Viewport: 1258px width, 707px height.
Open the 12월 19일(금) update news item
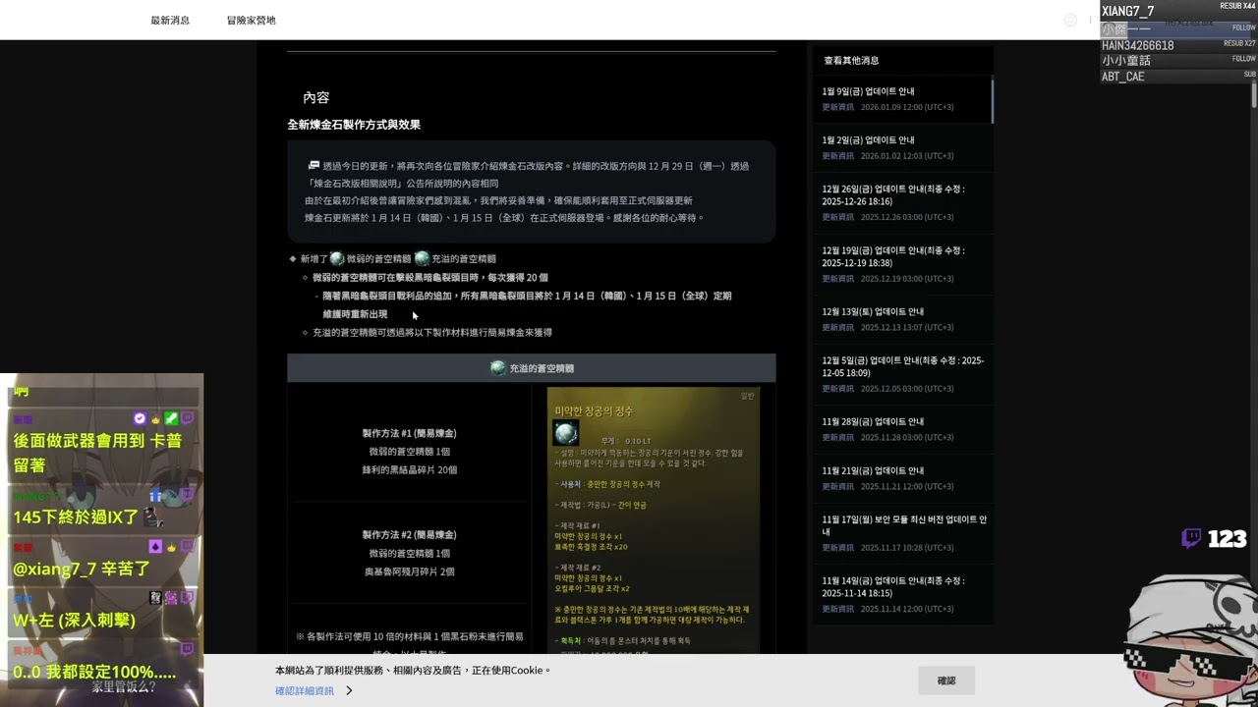pyautogui.click(x=902, y=263)
